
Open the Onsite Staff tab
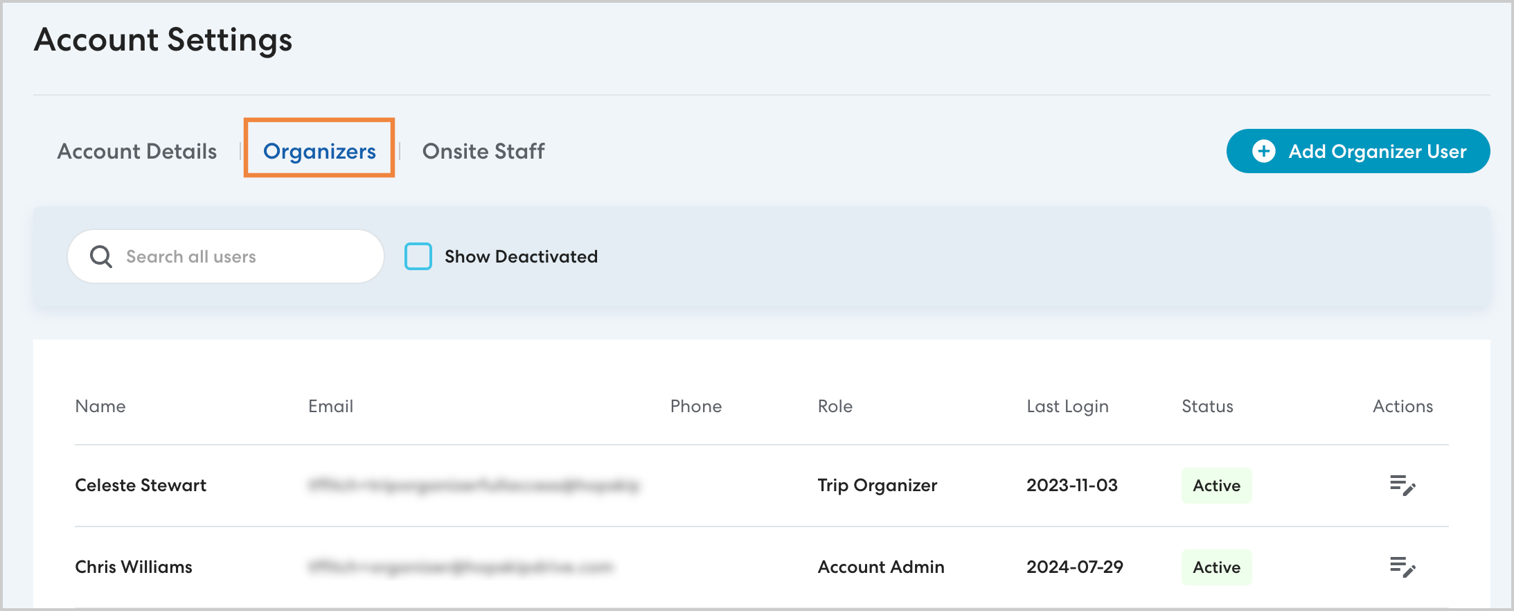[483, 151]
